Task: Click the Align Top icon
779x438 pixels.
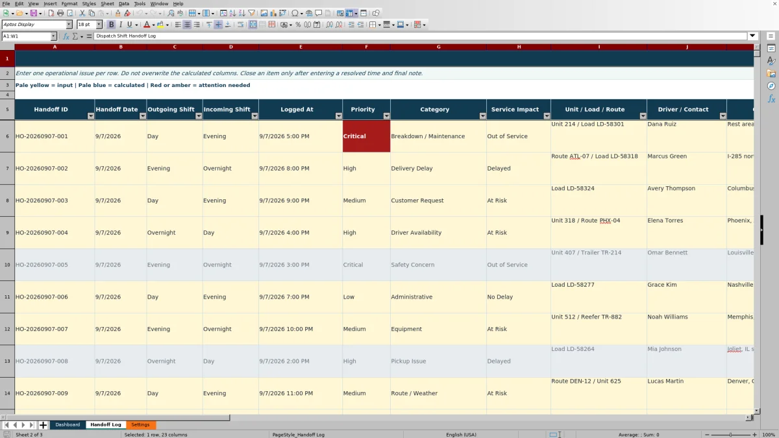Action: click(x=209, y=25)
